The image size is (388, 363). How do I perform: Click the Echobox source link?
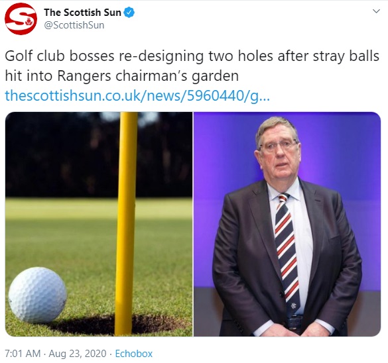(x=134, y=353)
